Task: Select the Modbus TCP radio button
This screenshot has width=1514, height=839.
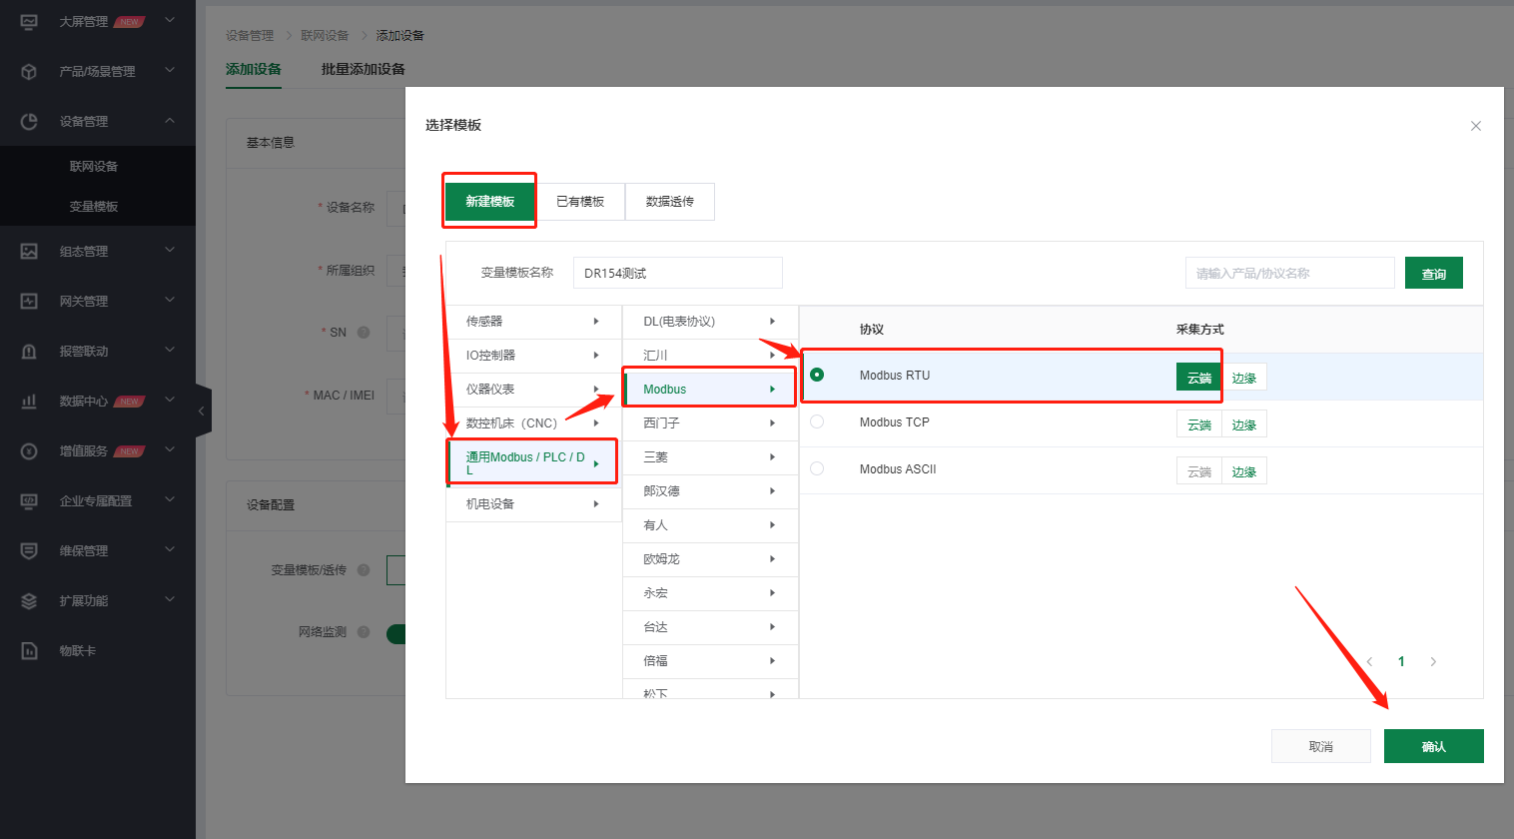Action: click(x=817, y=421)
